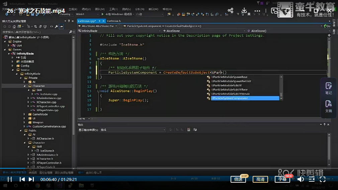The width and height of the screenshot is (338, 190).
Task: Open the 高清 video quality menu
Action: pos(260,179)
